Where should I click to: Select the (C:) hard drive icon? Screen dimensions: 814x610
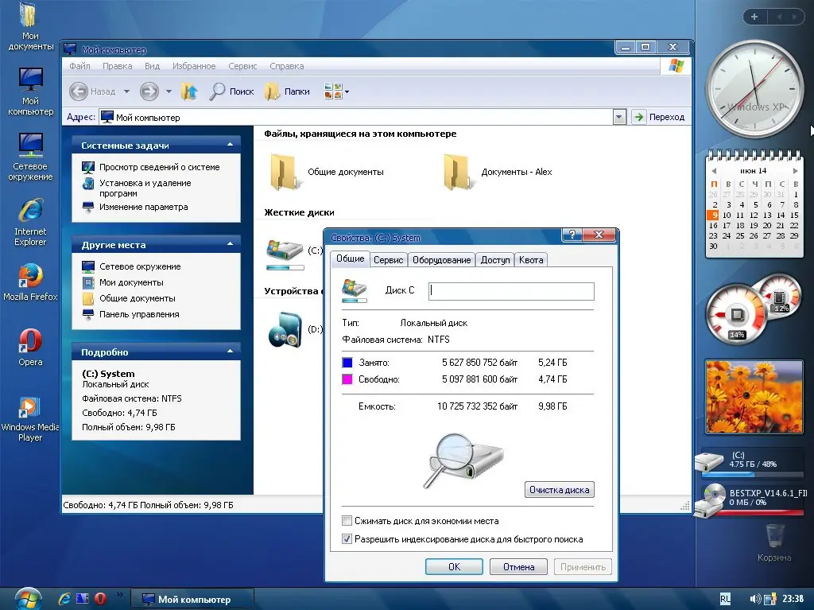click(285, 250)
